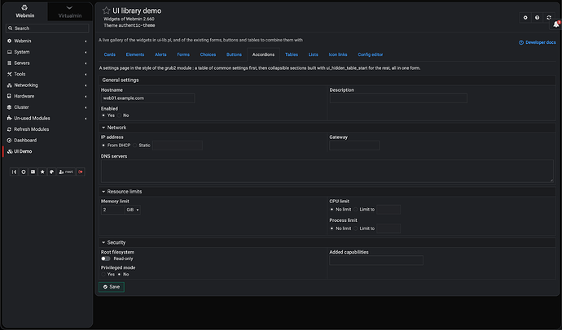The image size is (562, 330).
Task: Open module config gear in header
Action: [525, 18]
